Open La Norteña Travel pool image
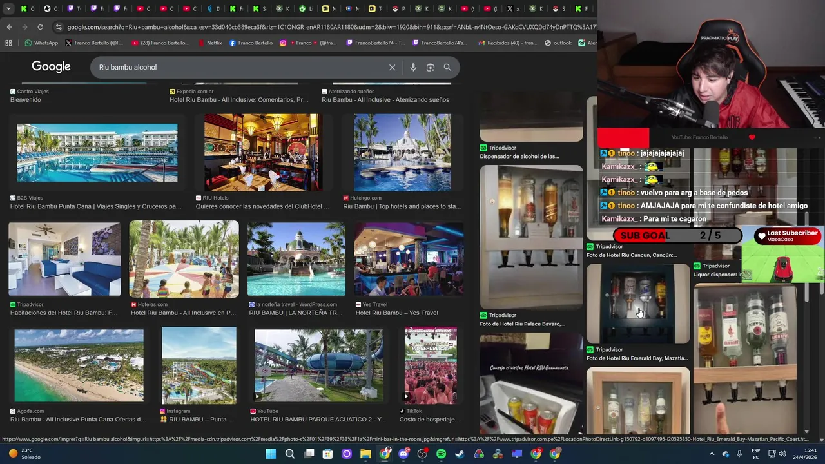825x464 pixels. [296, 258]
